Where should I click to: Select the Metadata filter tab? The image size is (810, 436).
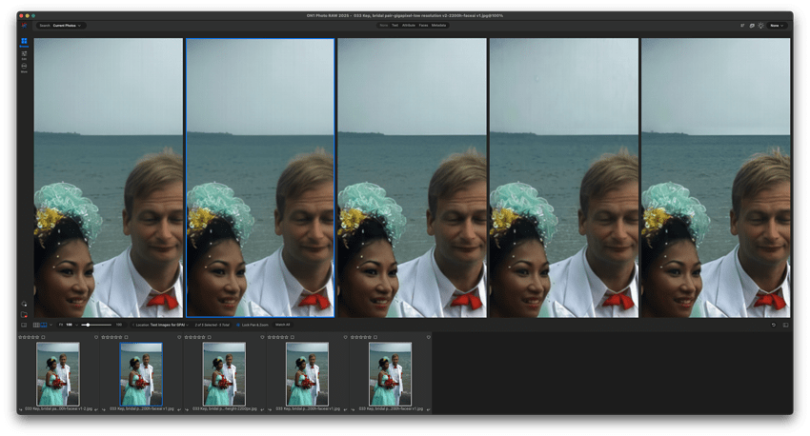pyautogui.click(x=438, y=26)
